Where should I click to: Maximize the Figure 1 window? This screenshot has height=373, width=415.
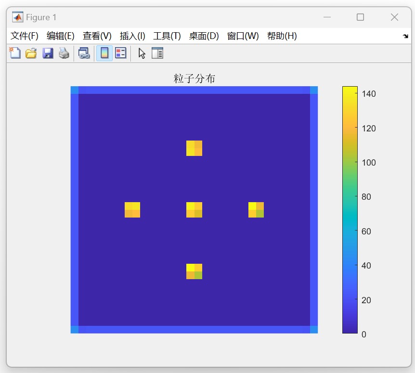tap(360, 17)
